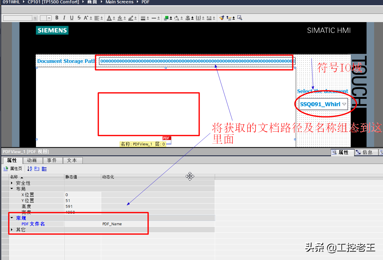This screenshot has height=260, width=383.
Task: Toggle bold text formatting
Action: click(57, 18)
